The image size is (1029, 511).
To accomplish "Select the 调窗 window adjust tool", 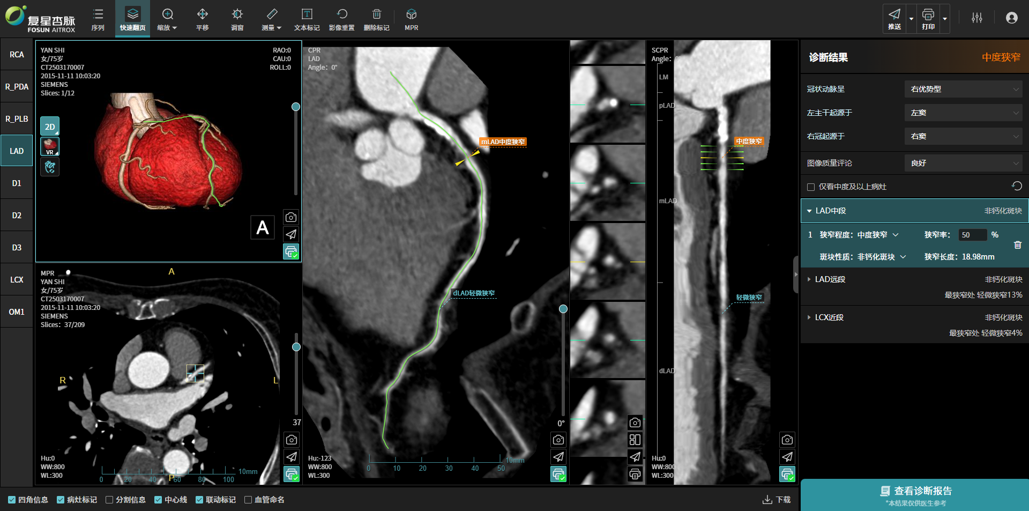I will [237, 19].
